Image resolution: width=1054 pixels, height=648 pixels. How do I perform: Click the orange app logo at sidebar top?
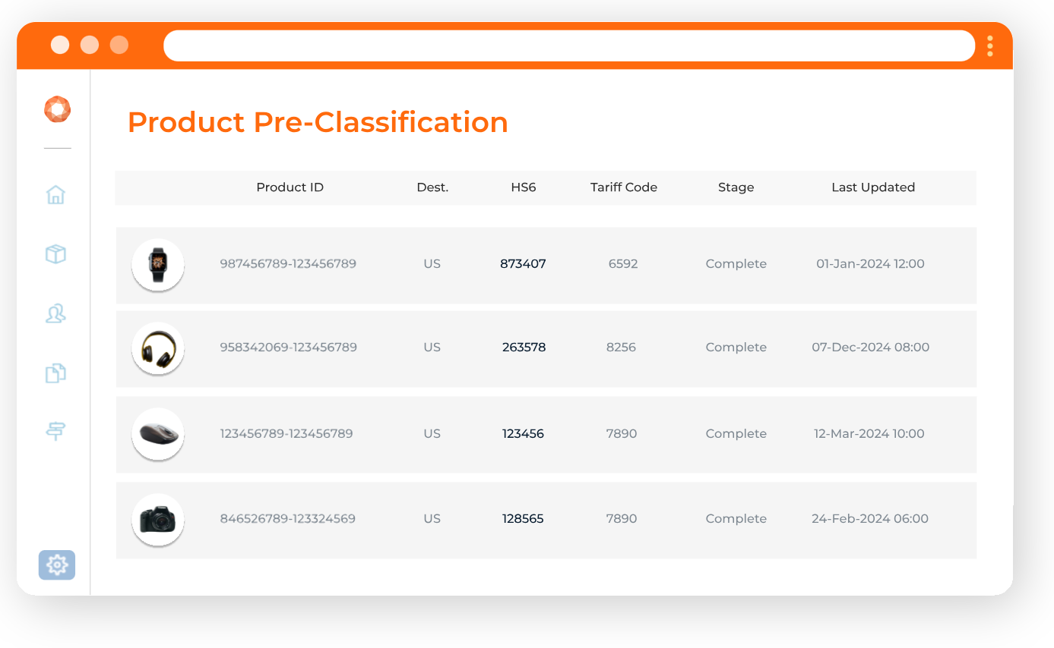pyautogui.click(x=57, y=109)
